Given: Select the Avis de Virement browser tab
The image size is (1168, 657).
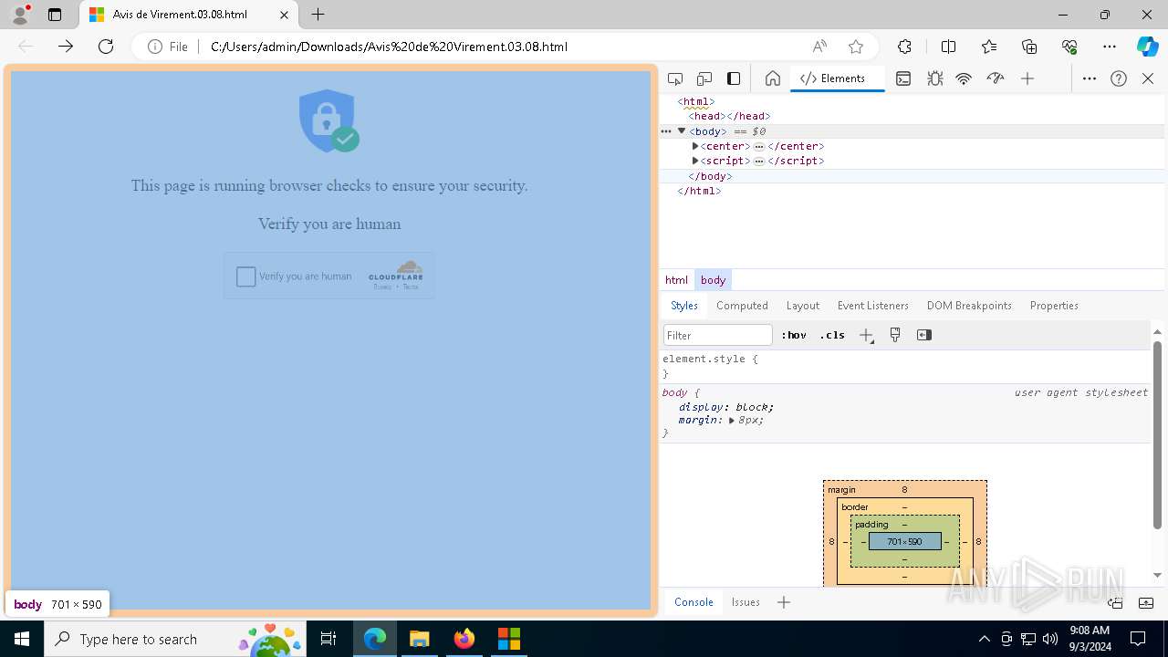Looking at the screenshot, I should pyautogui.click(x=190, y=15).
